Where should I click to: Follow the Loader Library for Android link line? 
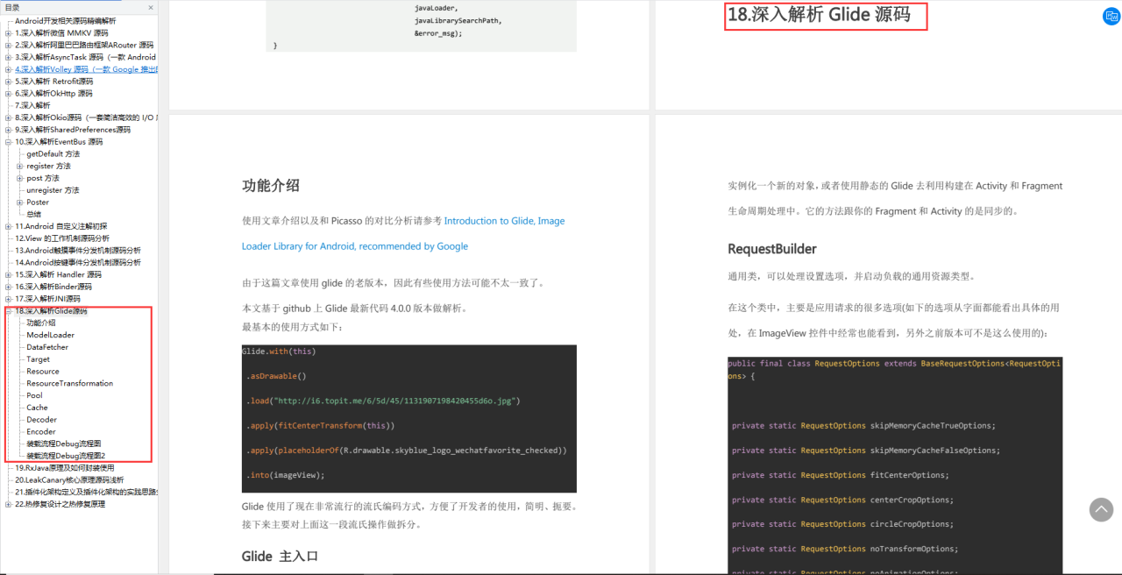[x=355, y=246]
